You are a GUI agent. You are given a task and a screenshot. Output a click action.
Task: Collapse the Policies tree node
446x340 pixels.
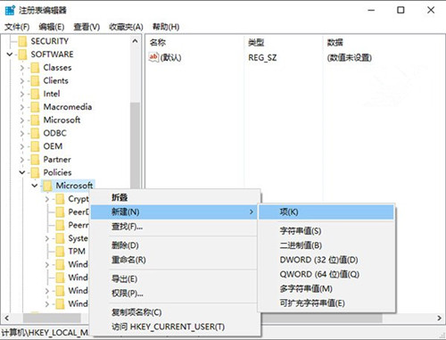[22, 172]
